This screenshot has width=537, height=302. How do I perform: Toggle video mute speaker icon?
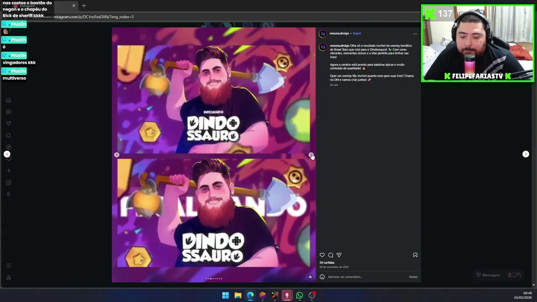click(x=310, y=277)
